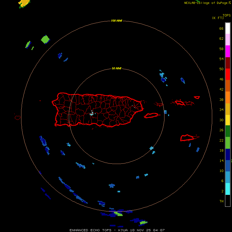Image resolution: width=232 pixels, height=232 pixels.
Task: Pick the gold 34 kft legend swatch
Action: click(x=228, y=109)
